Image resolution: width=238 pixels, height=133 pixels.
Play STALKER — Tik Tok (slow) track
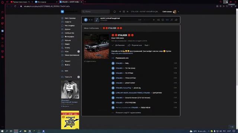point(113,68)
